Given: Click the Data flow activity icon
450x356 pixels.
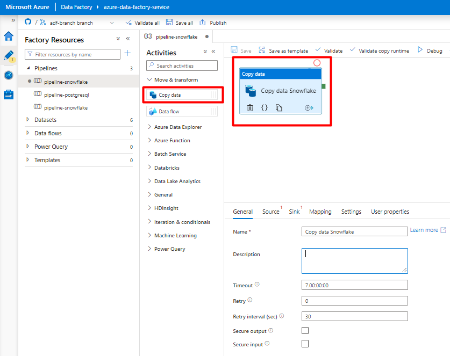Looking at the screenshot, I should click(153, 111).
